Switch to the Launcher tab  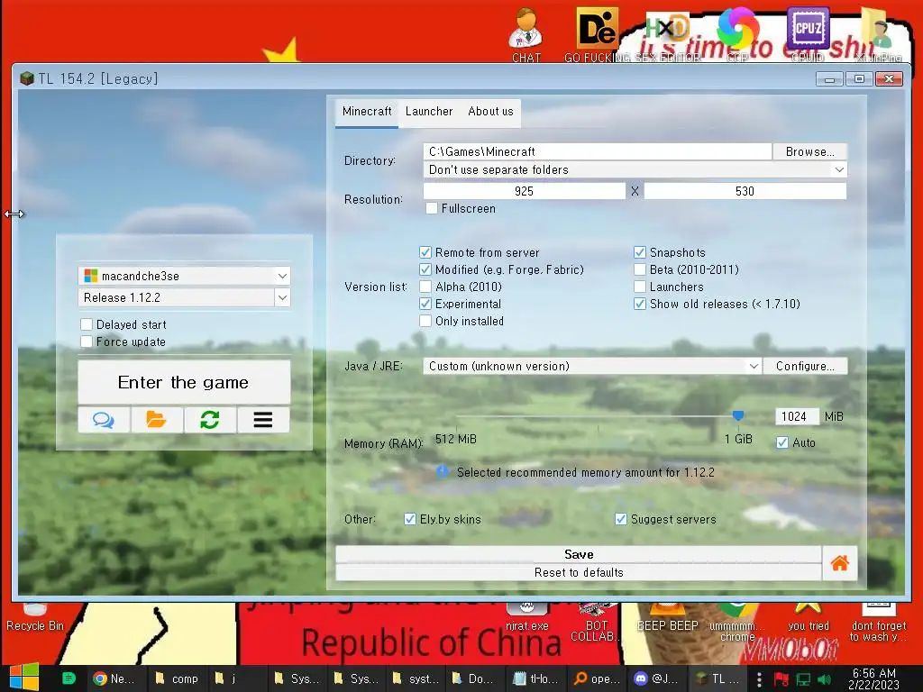(x=429, y=111)
